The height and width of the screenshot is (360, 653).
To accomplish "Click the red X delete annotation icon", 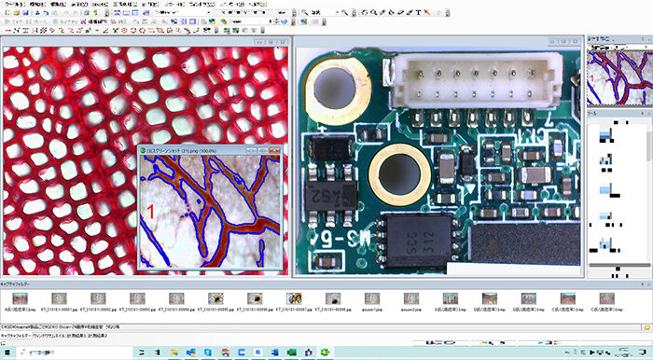I will tap(427, 12).
